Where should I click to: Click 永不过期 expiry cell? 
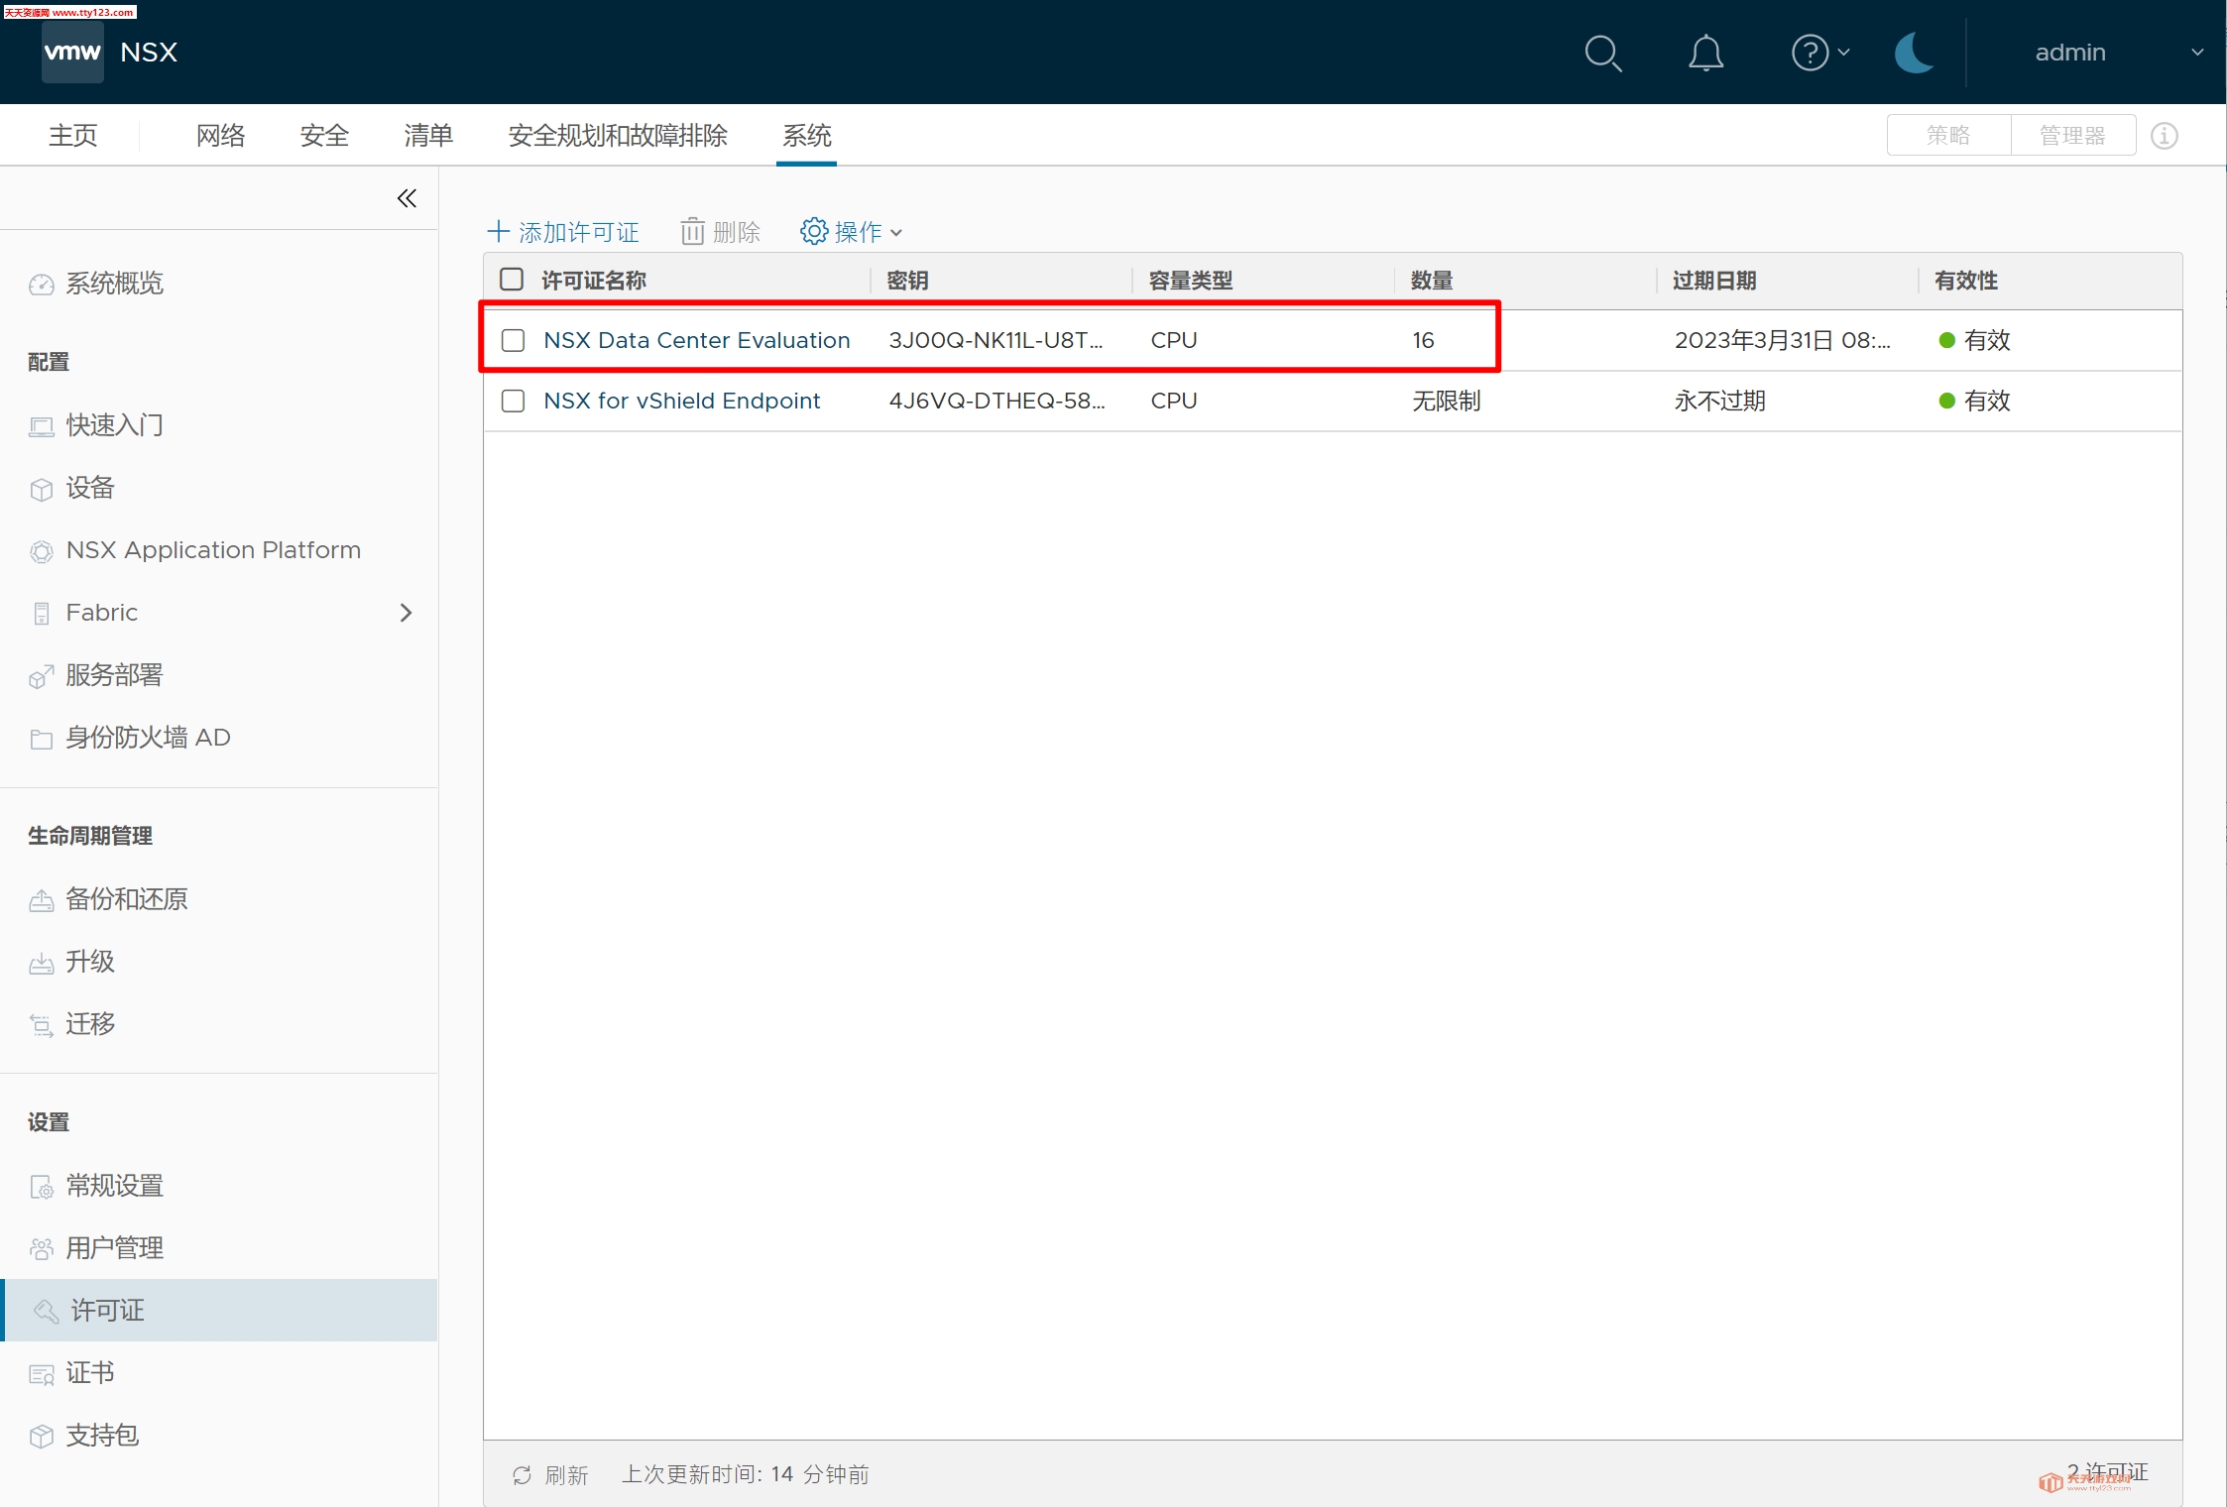click(x=1719, y=401)
